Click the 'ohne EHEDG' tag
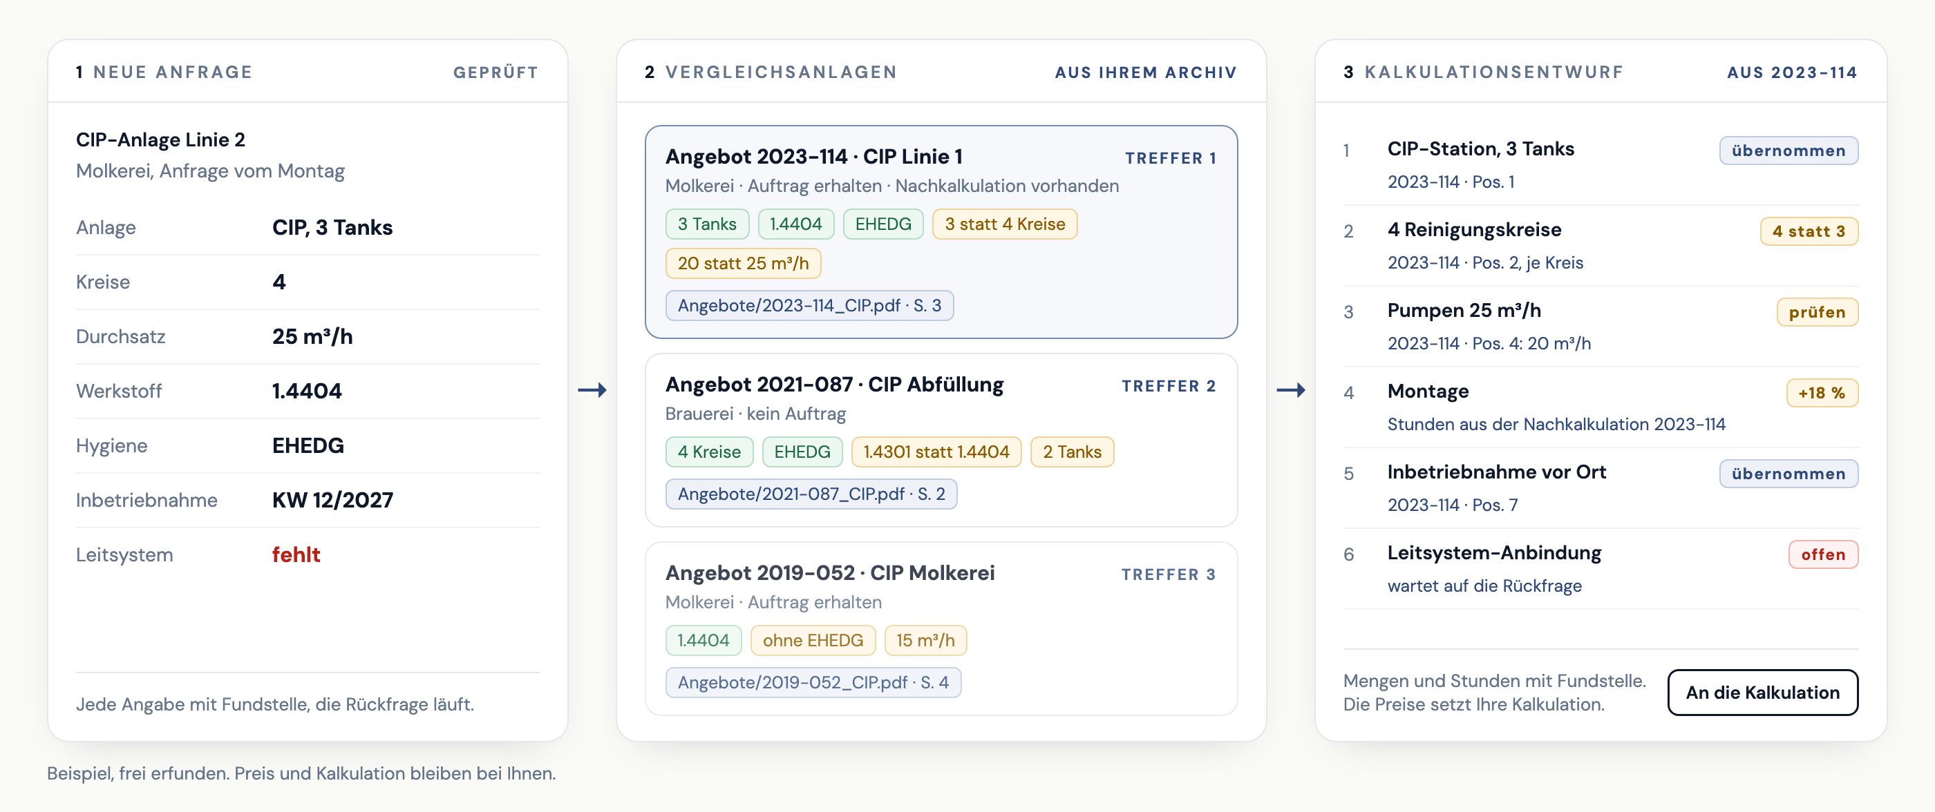This screenshot has width=1935, height=812. click(813, 640)
